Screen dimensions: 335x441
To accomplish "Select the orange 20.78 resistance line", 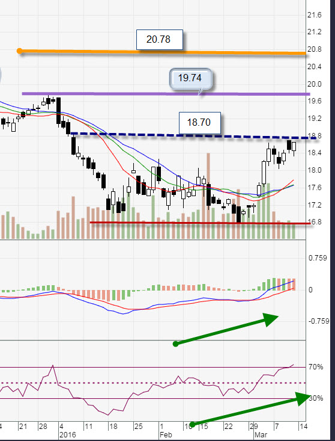I will 163,52.
